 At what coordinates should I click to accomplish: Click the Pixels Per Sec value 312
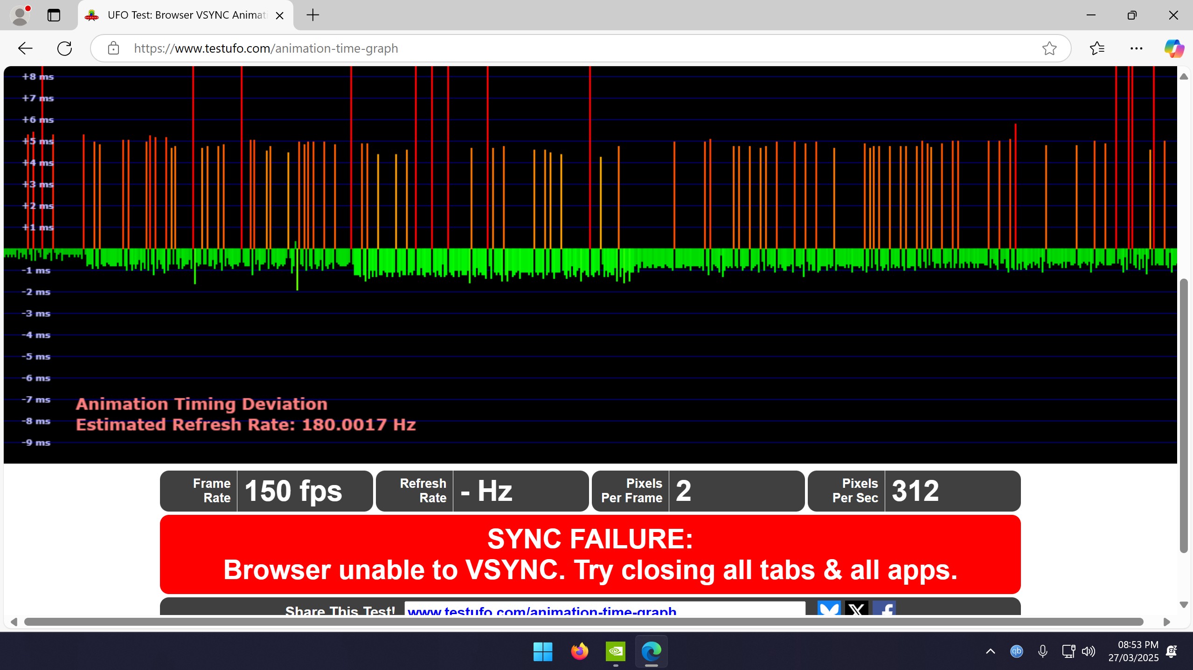[914, 491]
